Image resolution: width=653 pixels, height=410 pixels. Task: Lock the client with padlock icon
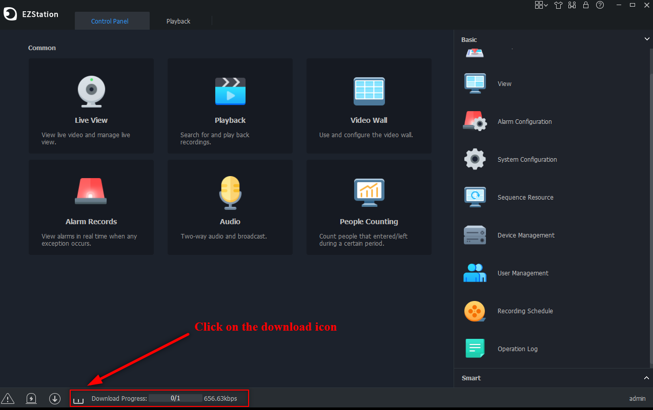(586, 5)
